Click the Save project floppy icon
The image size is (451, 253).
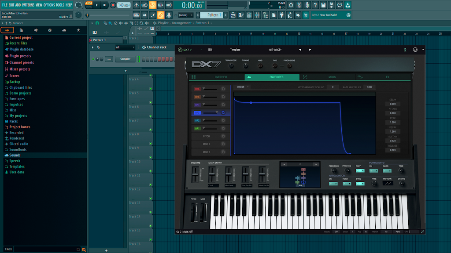tap(323, 5)
